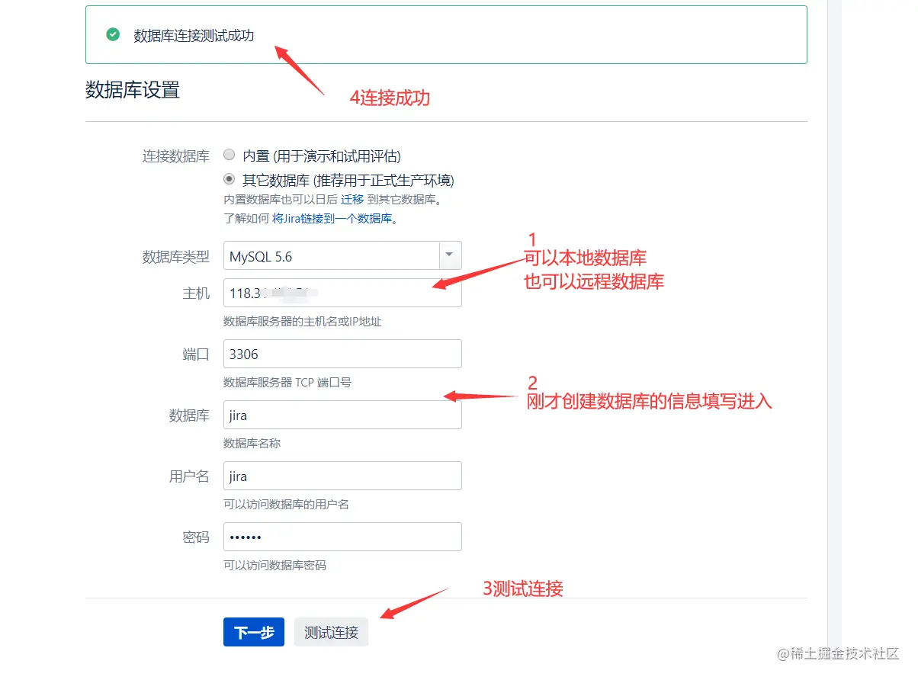Click the 数据库连接测试成功 message text
The height and width of the screenshot is (680, 918).
(x=194, y=35)
